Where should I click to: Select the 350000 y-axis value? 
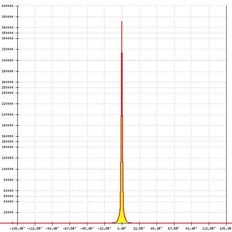(x=8, y=33)
